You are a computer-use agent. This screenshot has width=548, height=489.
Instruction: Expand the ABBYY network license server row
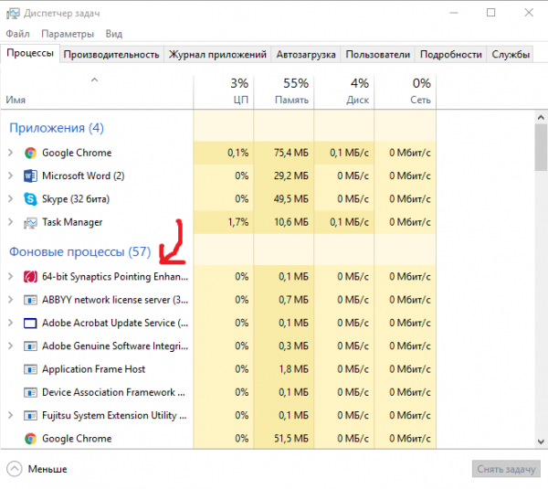[10, 300]
